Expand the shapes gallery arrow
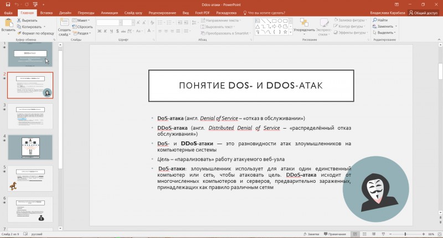This screenshot has width=443, height=238. [290, 33]
